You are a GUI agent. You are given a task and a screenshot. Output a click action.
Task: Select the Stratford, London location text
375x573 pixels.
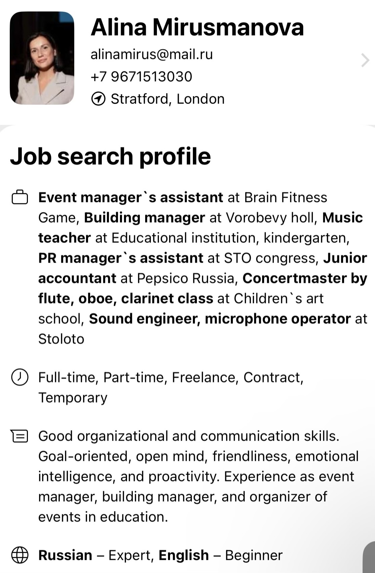pos(168,99)
